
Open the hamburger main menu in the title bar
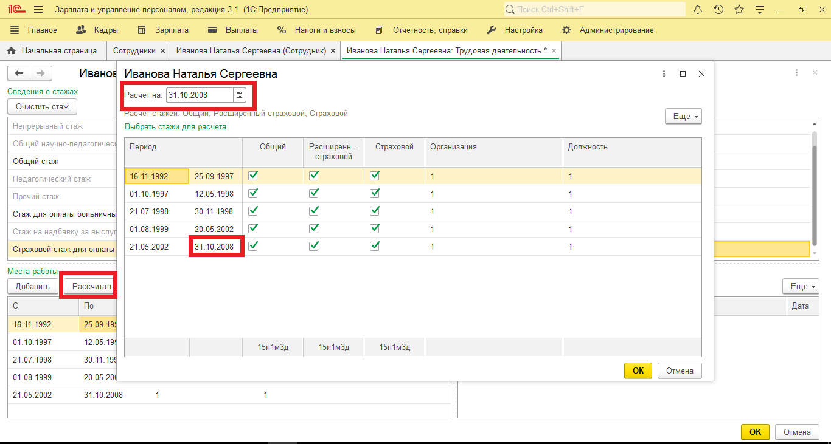click(38, 10)
